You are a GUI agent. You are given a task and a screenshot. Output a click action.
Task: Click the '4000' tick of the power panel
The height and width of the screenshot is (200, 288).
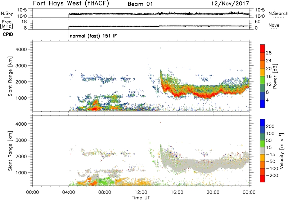point(21,49)
